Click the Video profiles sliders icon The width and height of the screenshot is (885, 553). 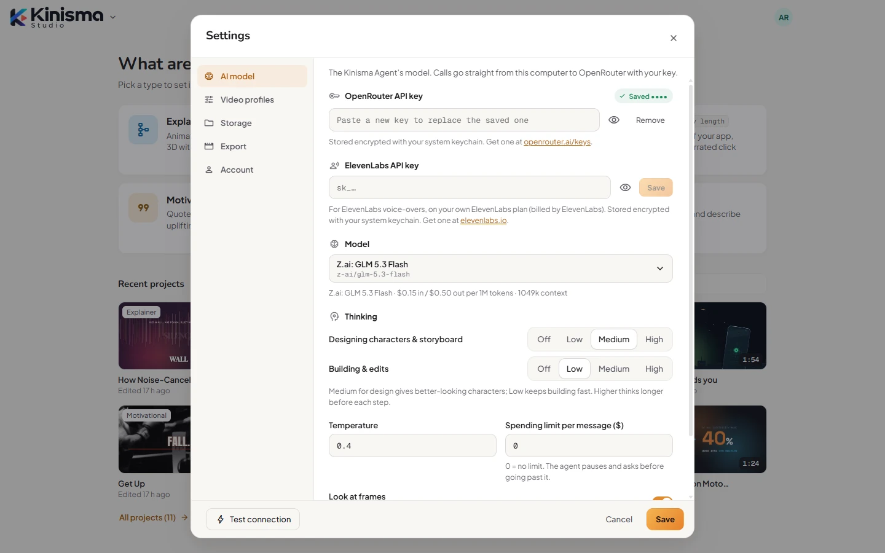point(209,100)
